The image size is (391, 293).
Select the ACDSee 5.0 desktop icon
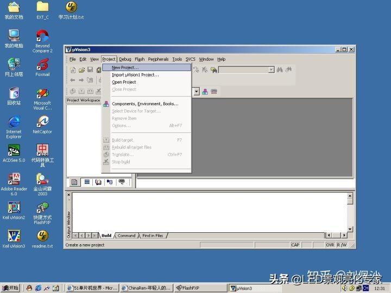(x=14, y=153)
